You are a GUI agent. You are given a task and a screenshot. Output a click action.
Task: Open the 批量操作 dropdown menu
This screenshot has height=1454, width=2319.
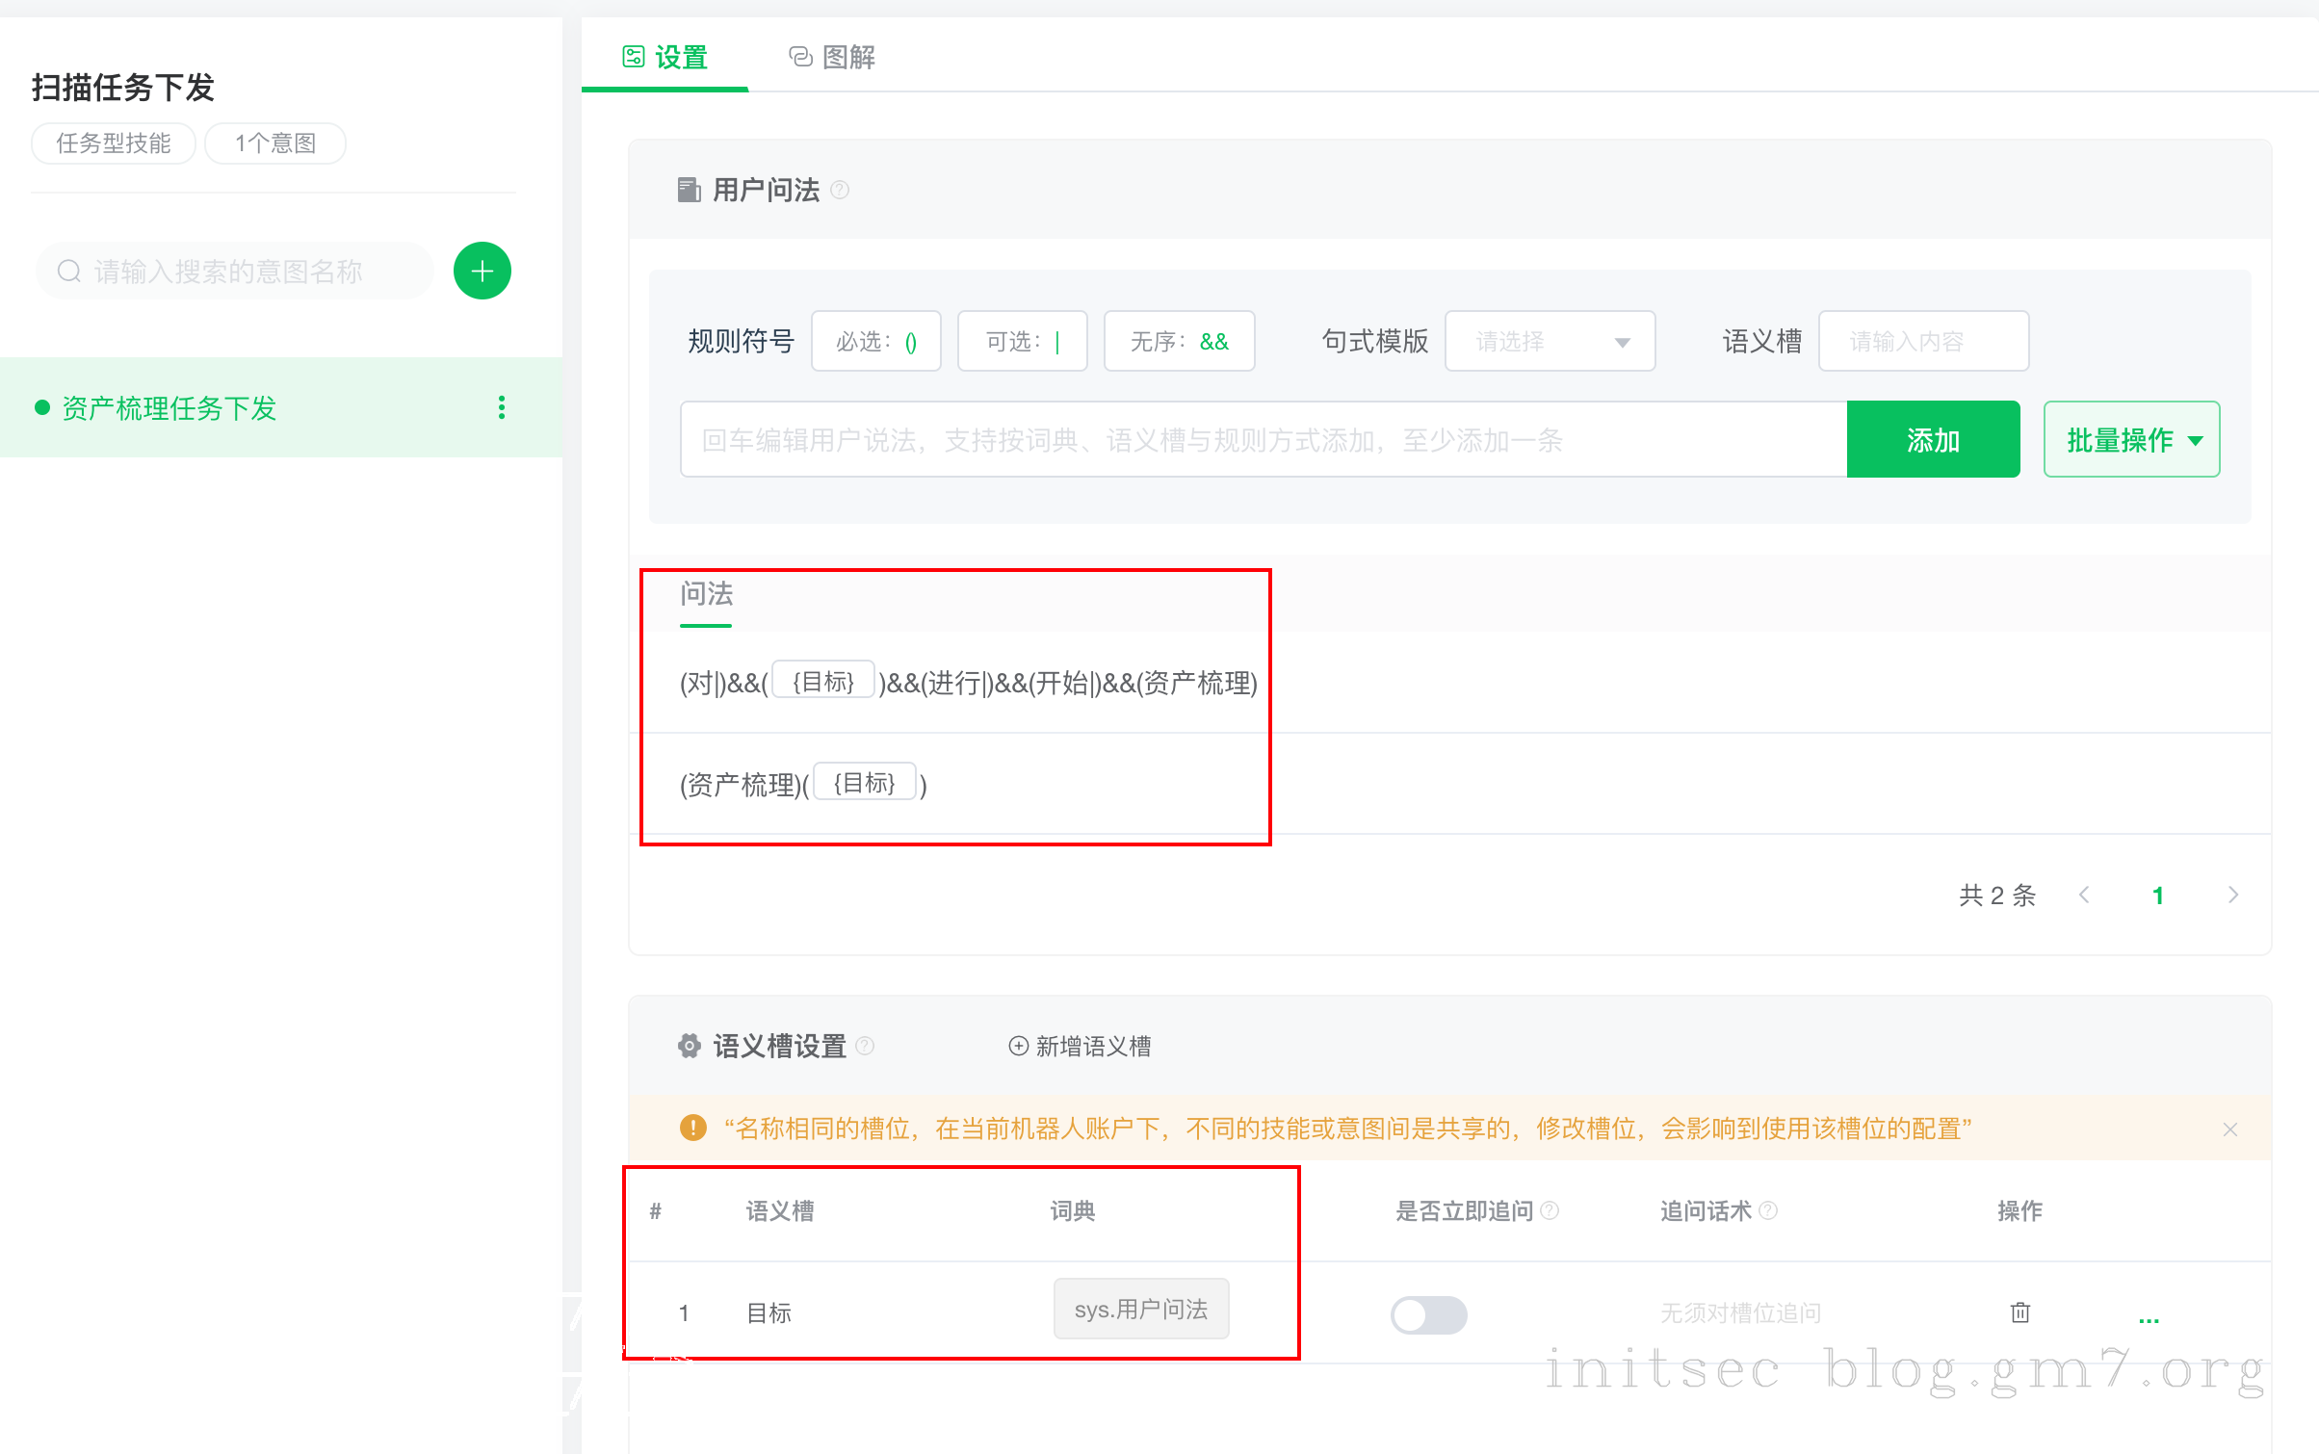[x=2131, y=440]
